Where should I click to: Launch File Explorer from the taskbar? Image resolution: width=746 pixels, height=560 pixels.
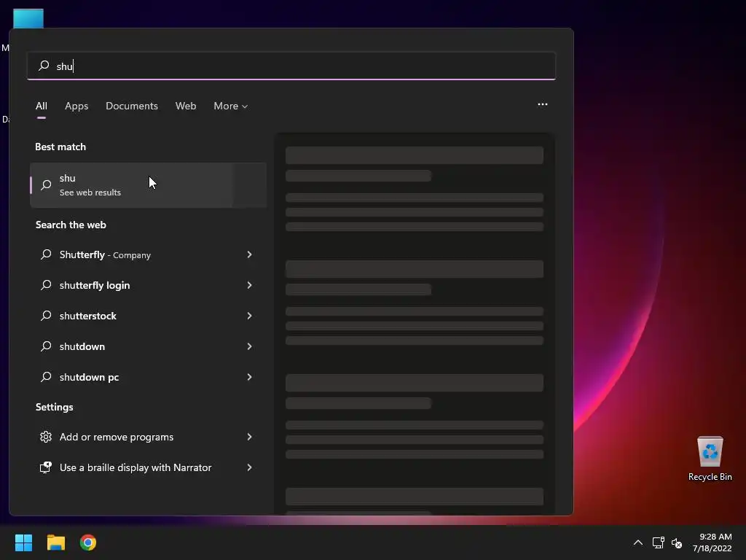pyautogui.click(x=55, y=542)
